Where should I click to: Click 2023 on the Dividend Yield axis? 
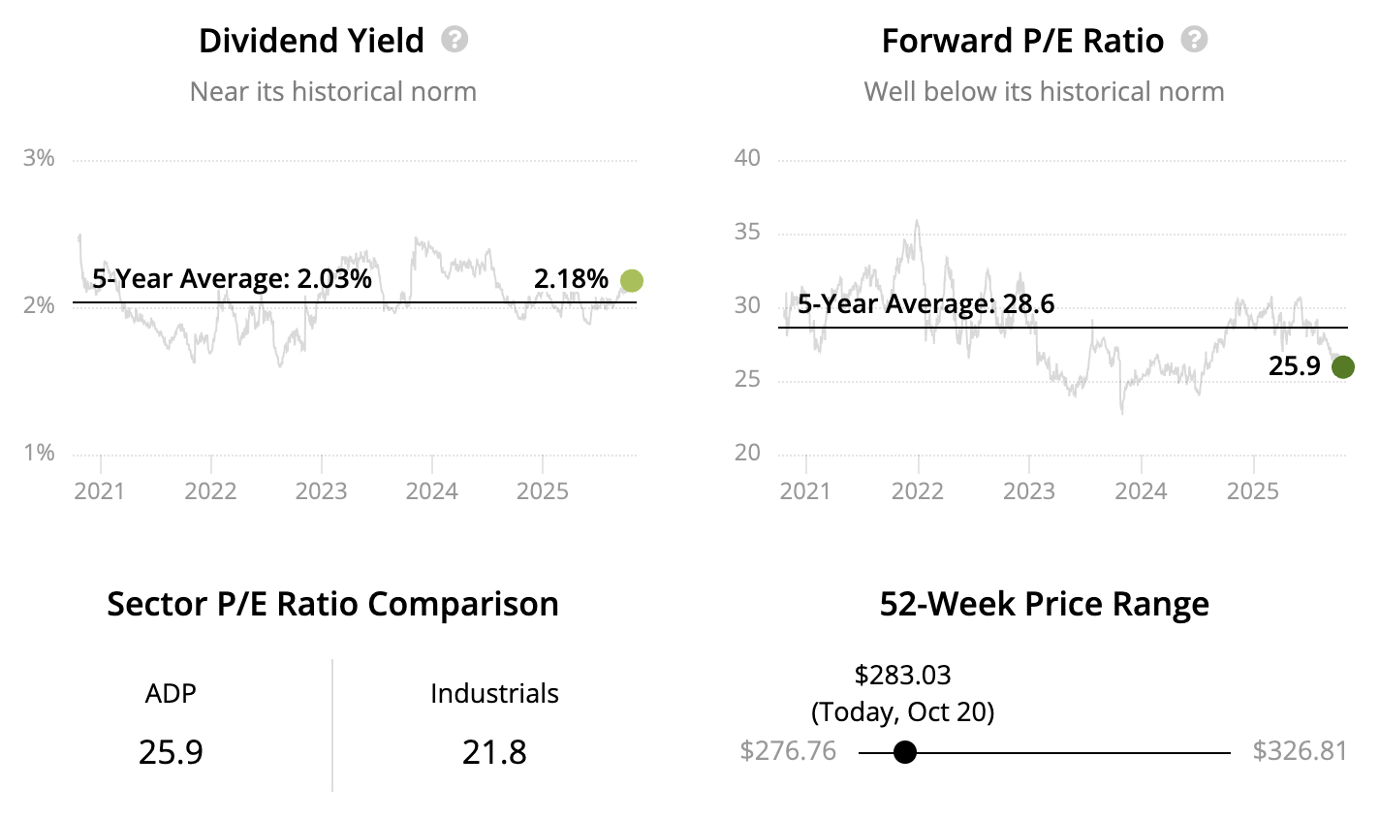[321, 490]
